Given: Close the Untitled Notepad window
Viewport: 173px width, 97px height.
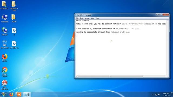Looking at the screenshot, I should tap(166, 14).
